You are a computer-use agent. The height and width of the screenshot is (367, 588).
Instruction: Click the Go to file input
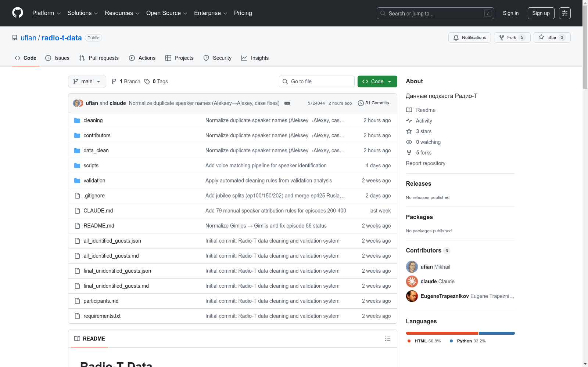coord(317,81)
